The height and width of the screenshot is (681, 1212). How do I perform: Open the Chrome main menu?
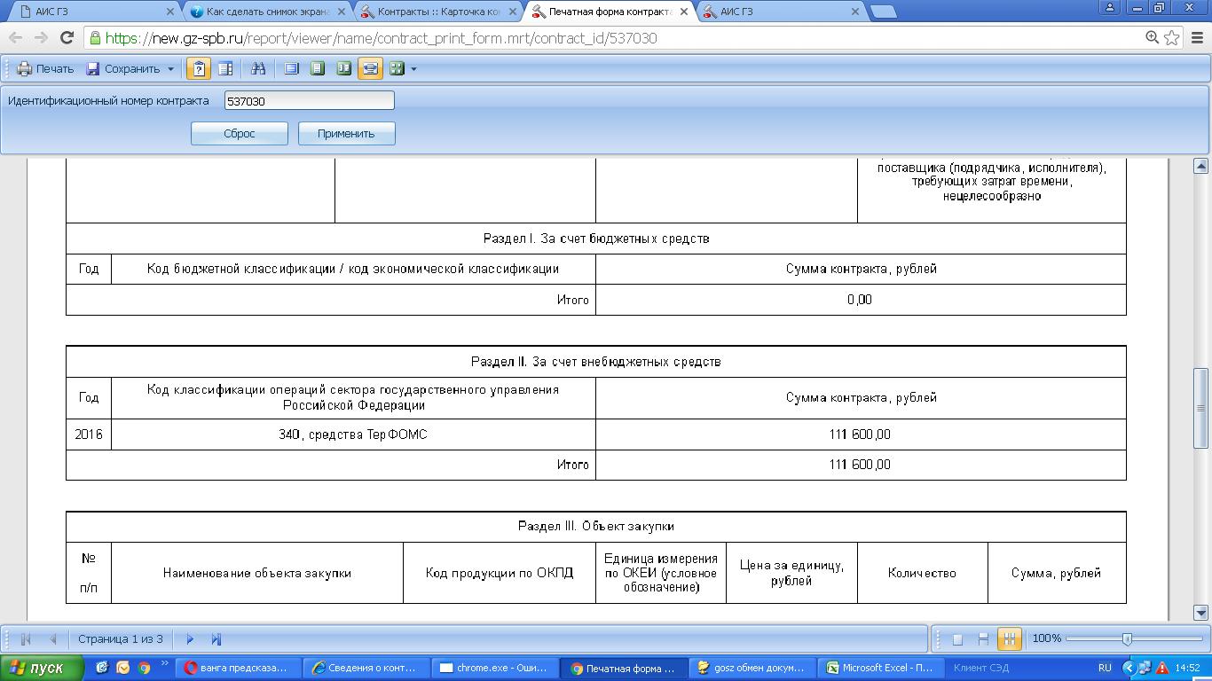[1198, 37]
